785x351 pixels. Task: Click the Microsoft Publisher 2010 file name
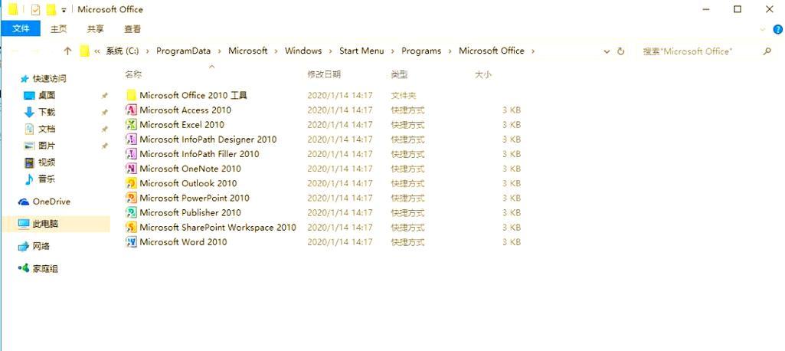tap(190, 212)
